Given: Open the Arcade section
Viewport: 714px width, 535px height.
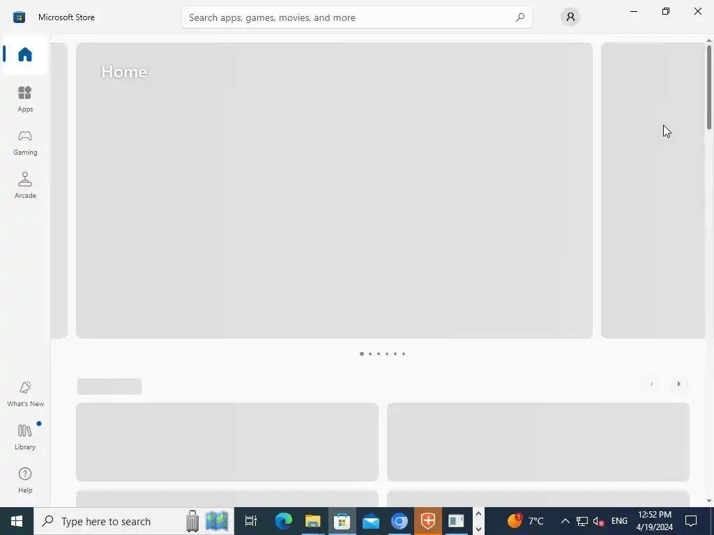Looking at the screenshot, I should pos(25,185).
